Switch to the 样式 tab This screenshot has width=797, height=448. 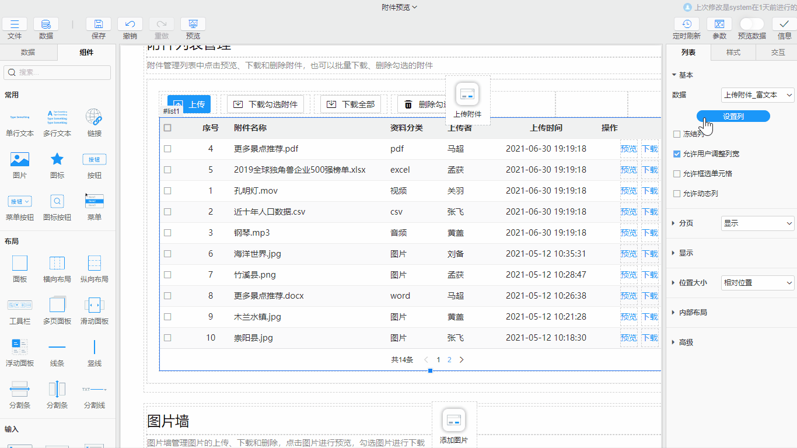coord(732,52)
